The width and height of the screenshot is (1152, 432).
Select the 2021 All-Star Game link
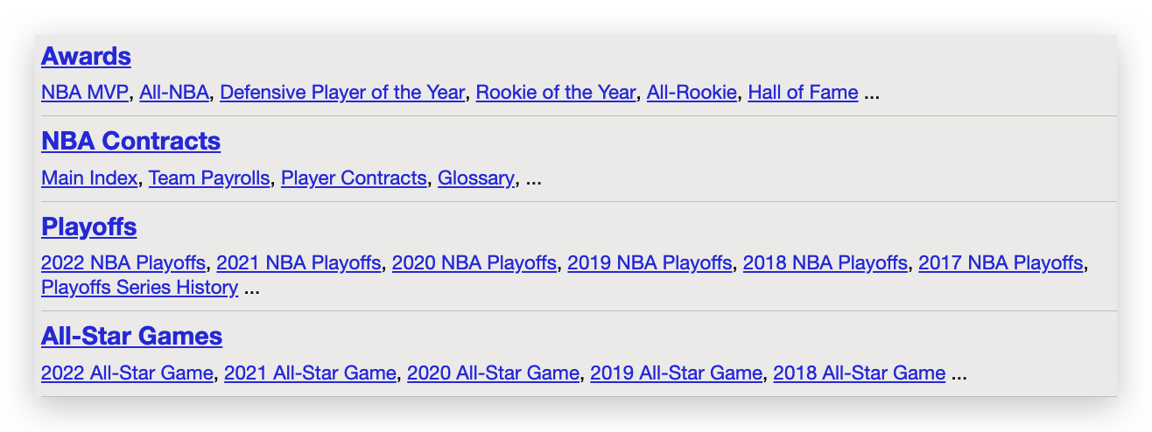[310, 373]
